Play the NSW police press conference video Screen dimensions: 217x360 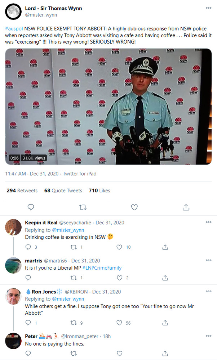(x=108, y=107)
